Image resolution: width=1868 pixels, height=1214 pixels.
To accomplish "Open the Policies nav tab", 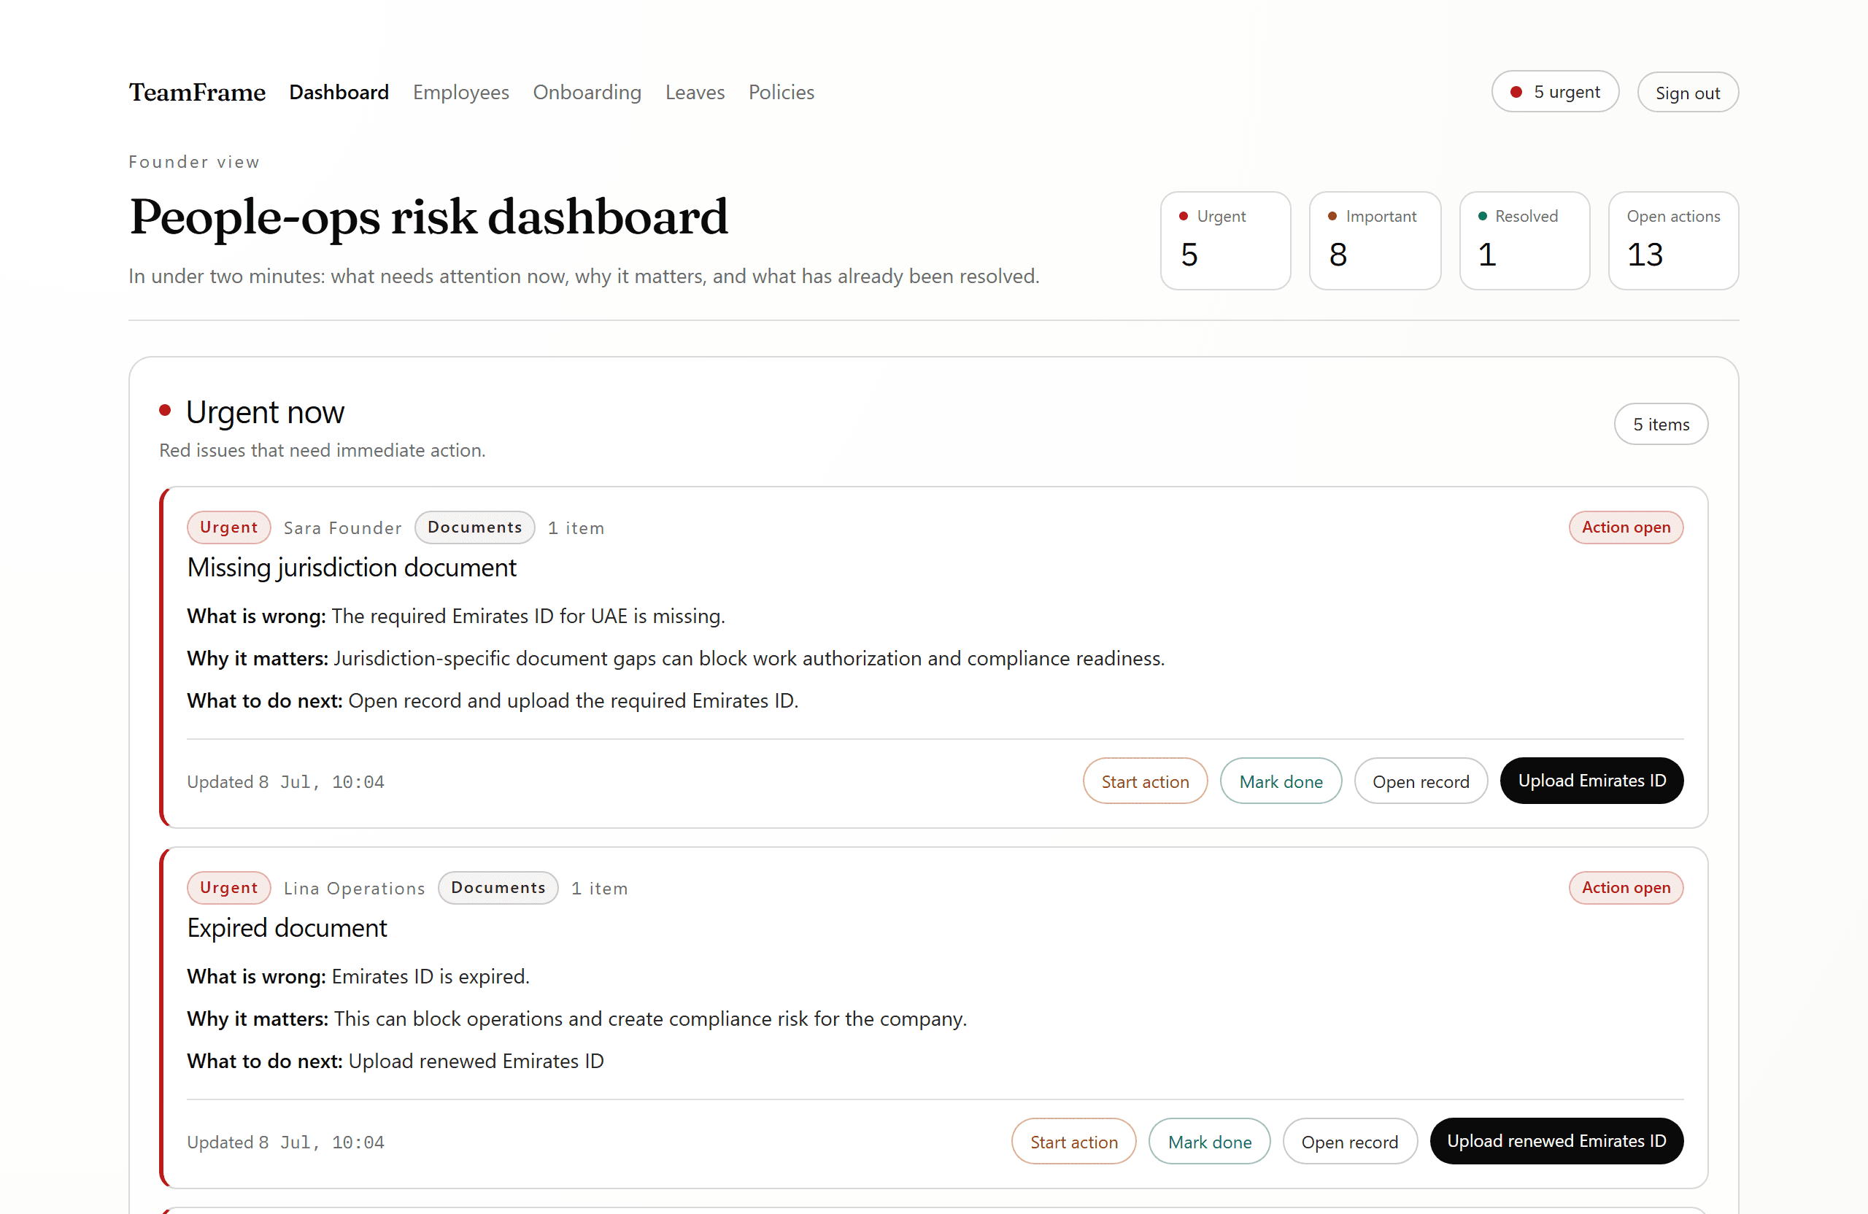I will tap(781, 92).
